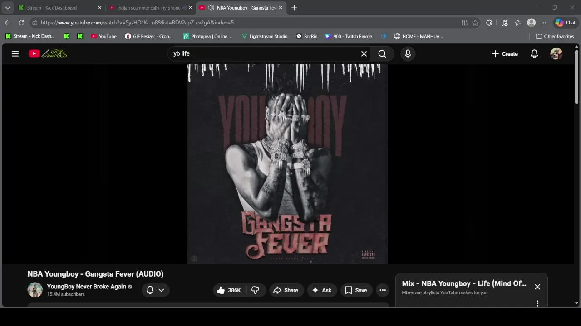The image size is (581, 326).
Task: Expand the Other favorites folder
Action: tap(555, 36)
